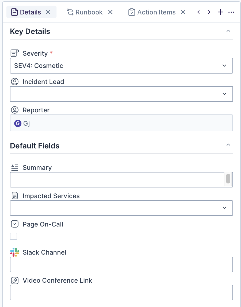The image size is (241, 307).
Task: Collapse the Default Fields section
Action: pos(228,145)
